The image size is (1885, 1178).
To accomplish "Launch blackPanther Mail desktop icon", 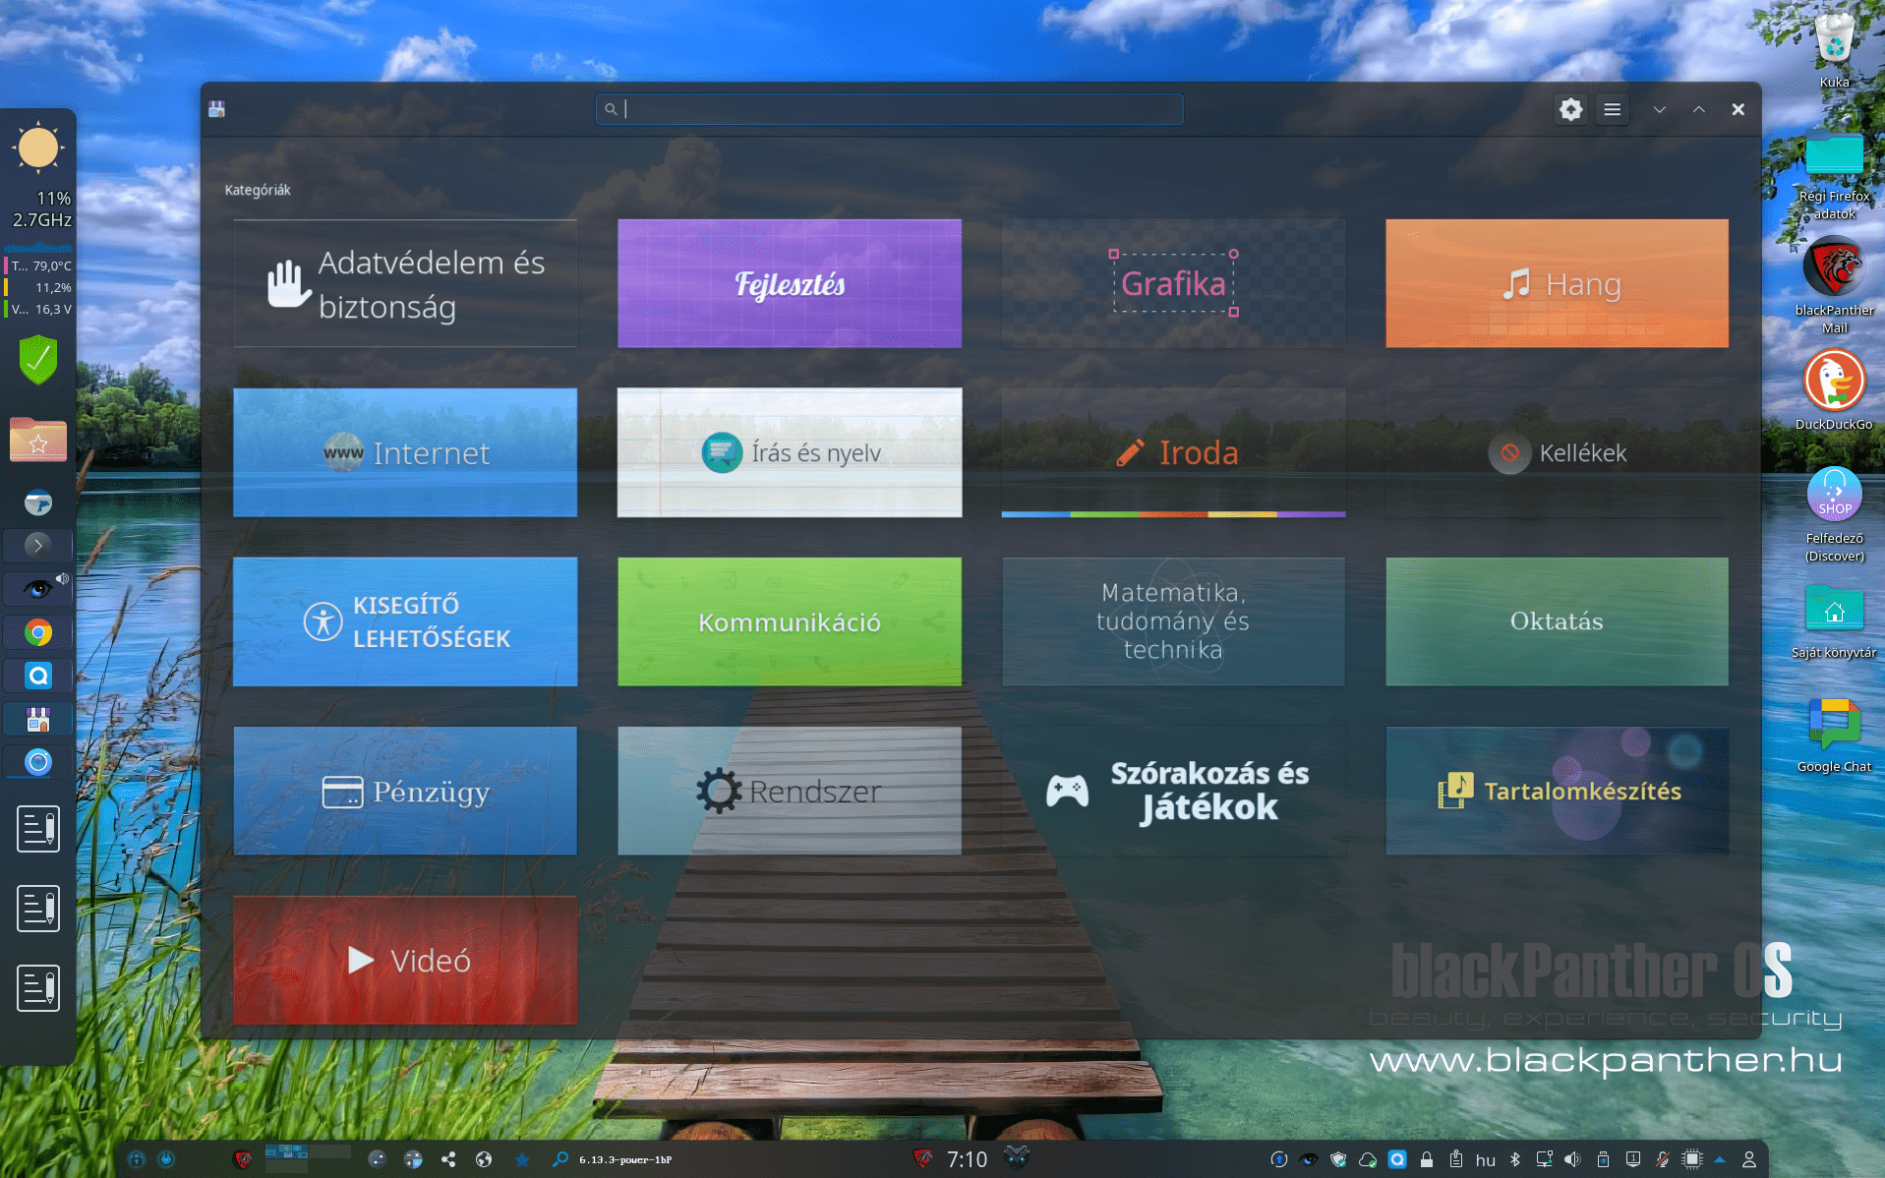I will [x=1834, y=268].
